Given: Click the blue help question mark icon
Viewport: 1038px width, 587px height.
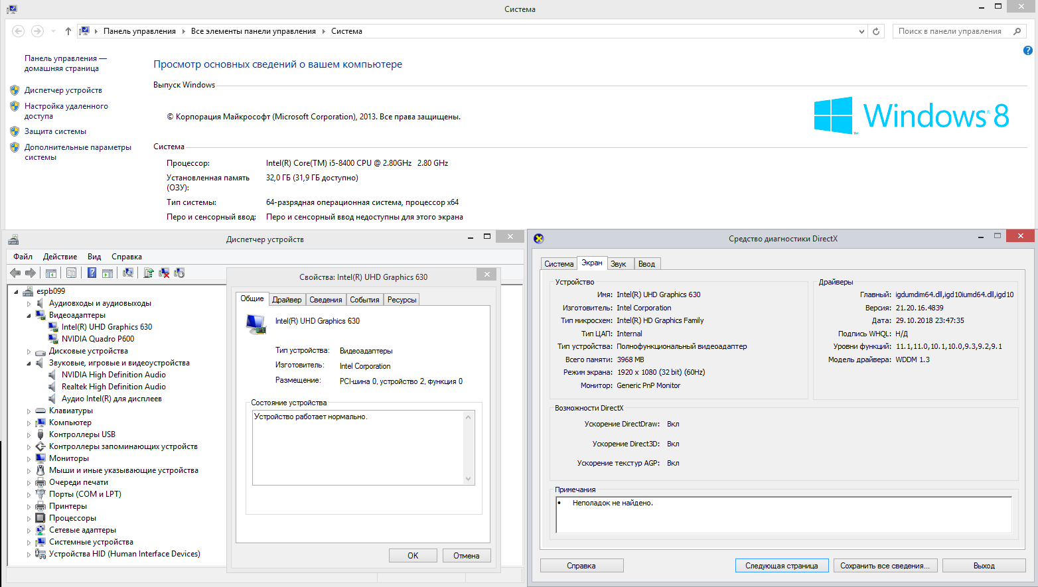Looking at the screenshot, I should (x=1027, y=50).
